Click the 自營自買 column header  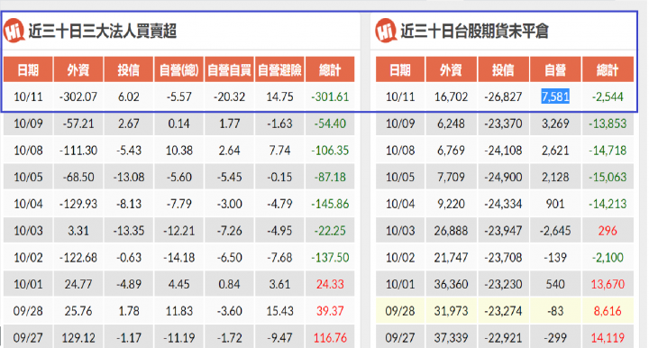pos(229,69)
